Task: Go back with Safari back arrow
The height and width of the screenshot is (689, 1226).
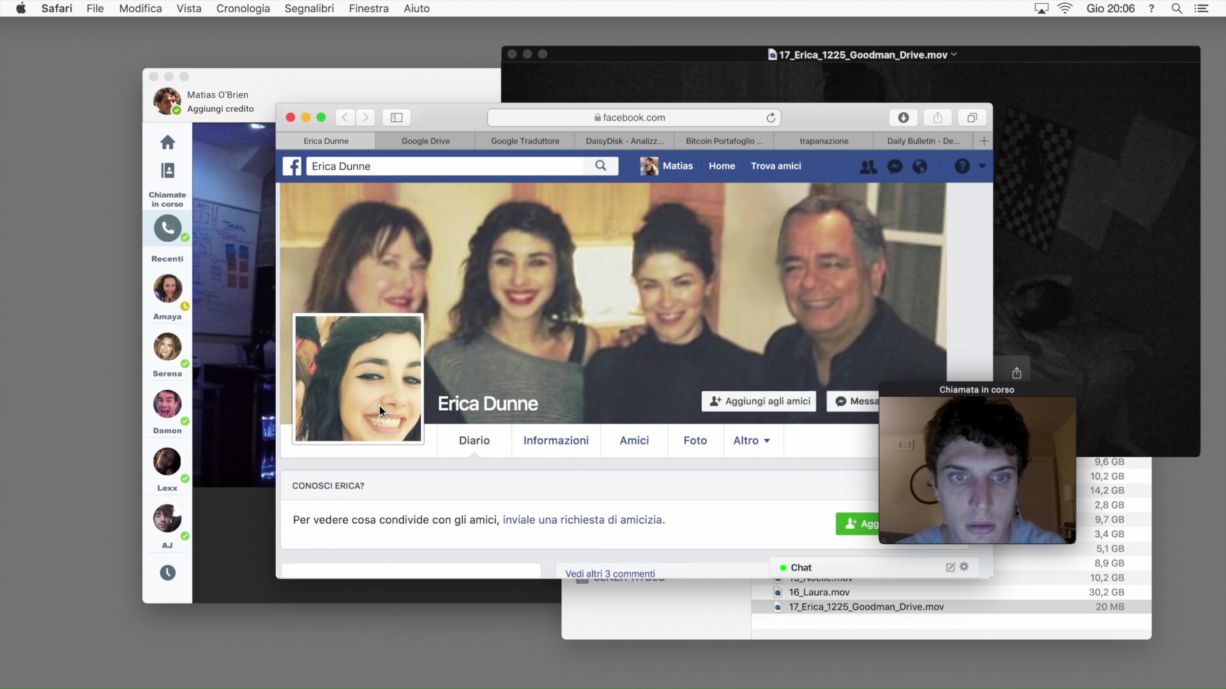Action: pos(345,117)
